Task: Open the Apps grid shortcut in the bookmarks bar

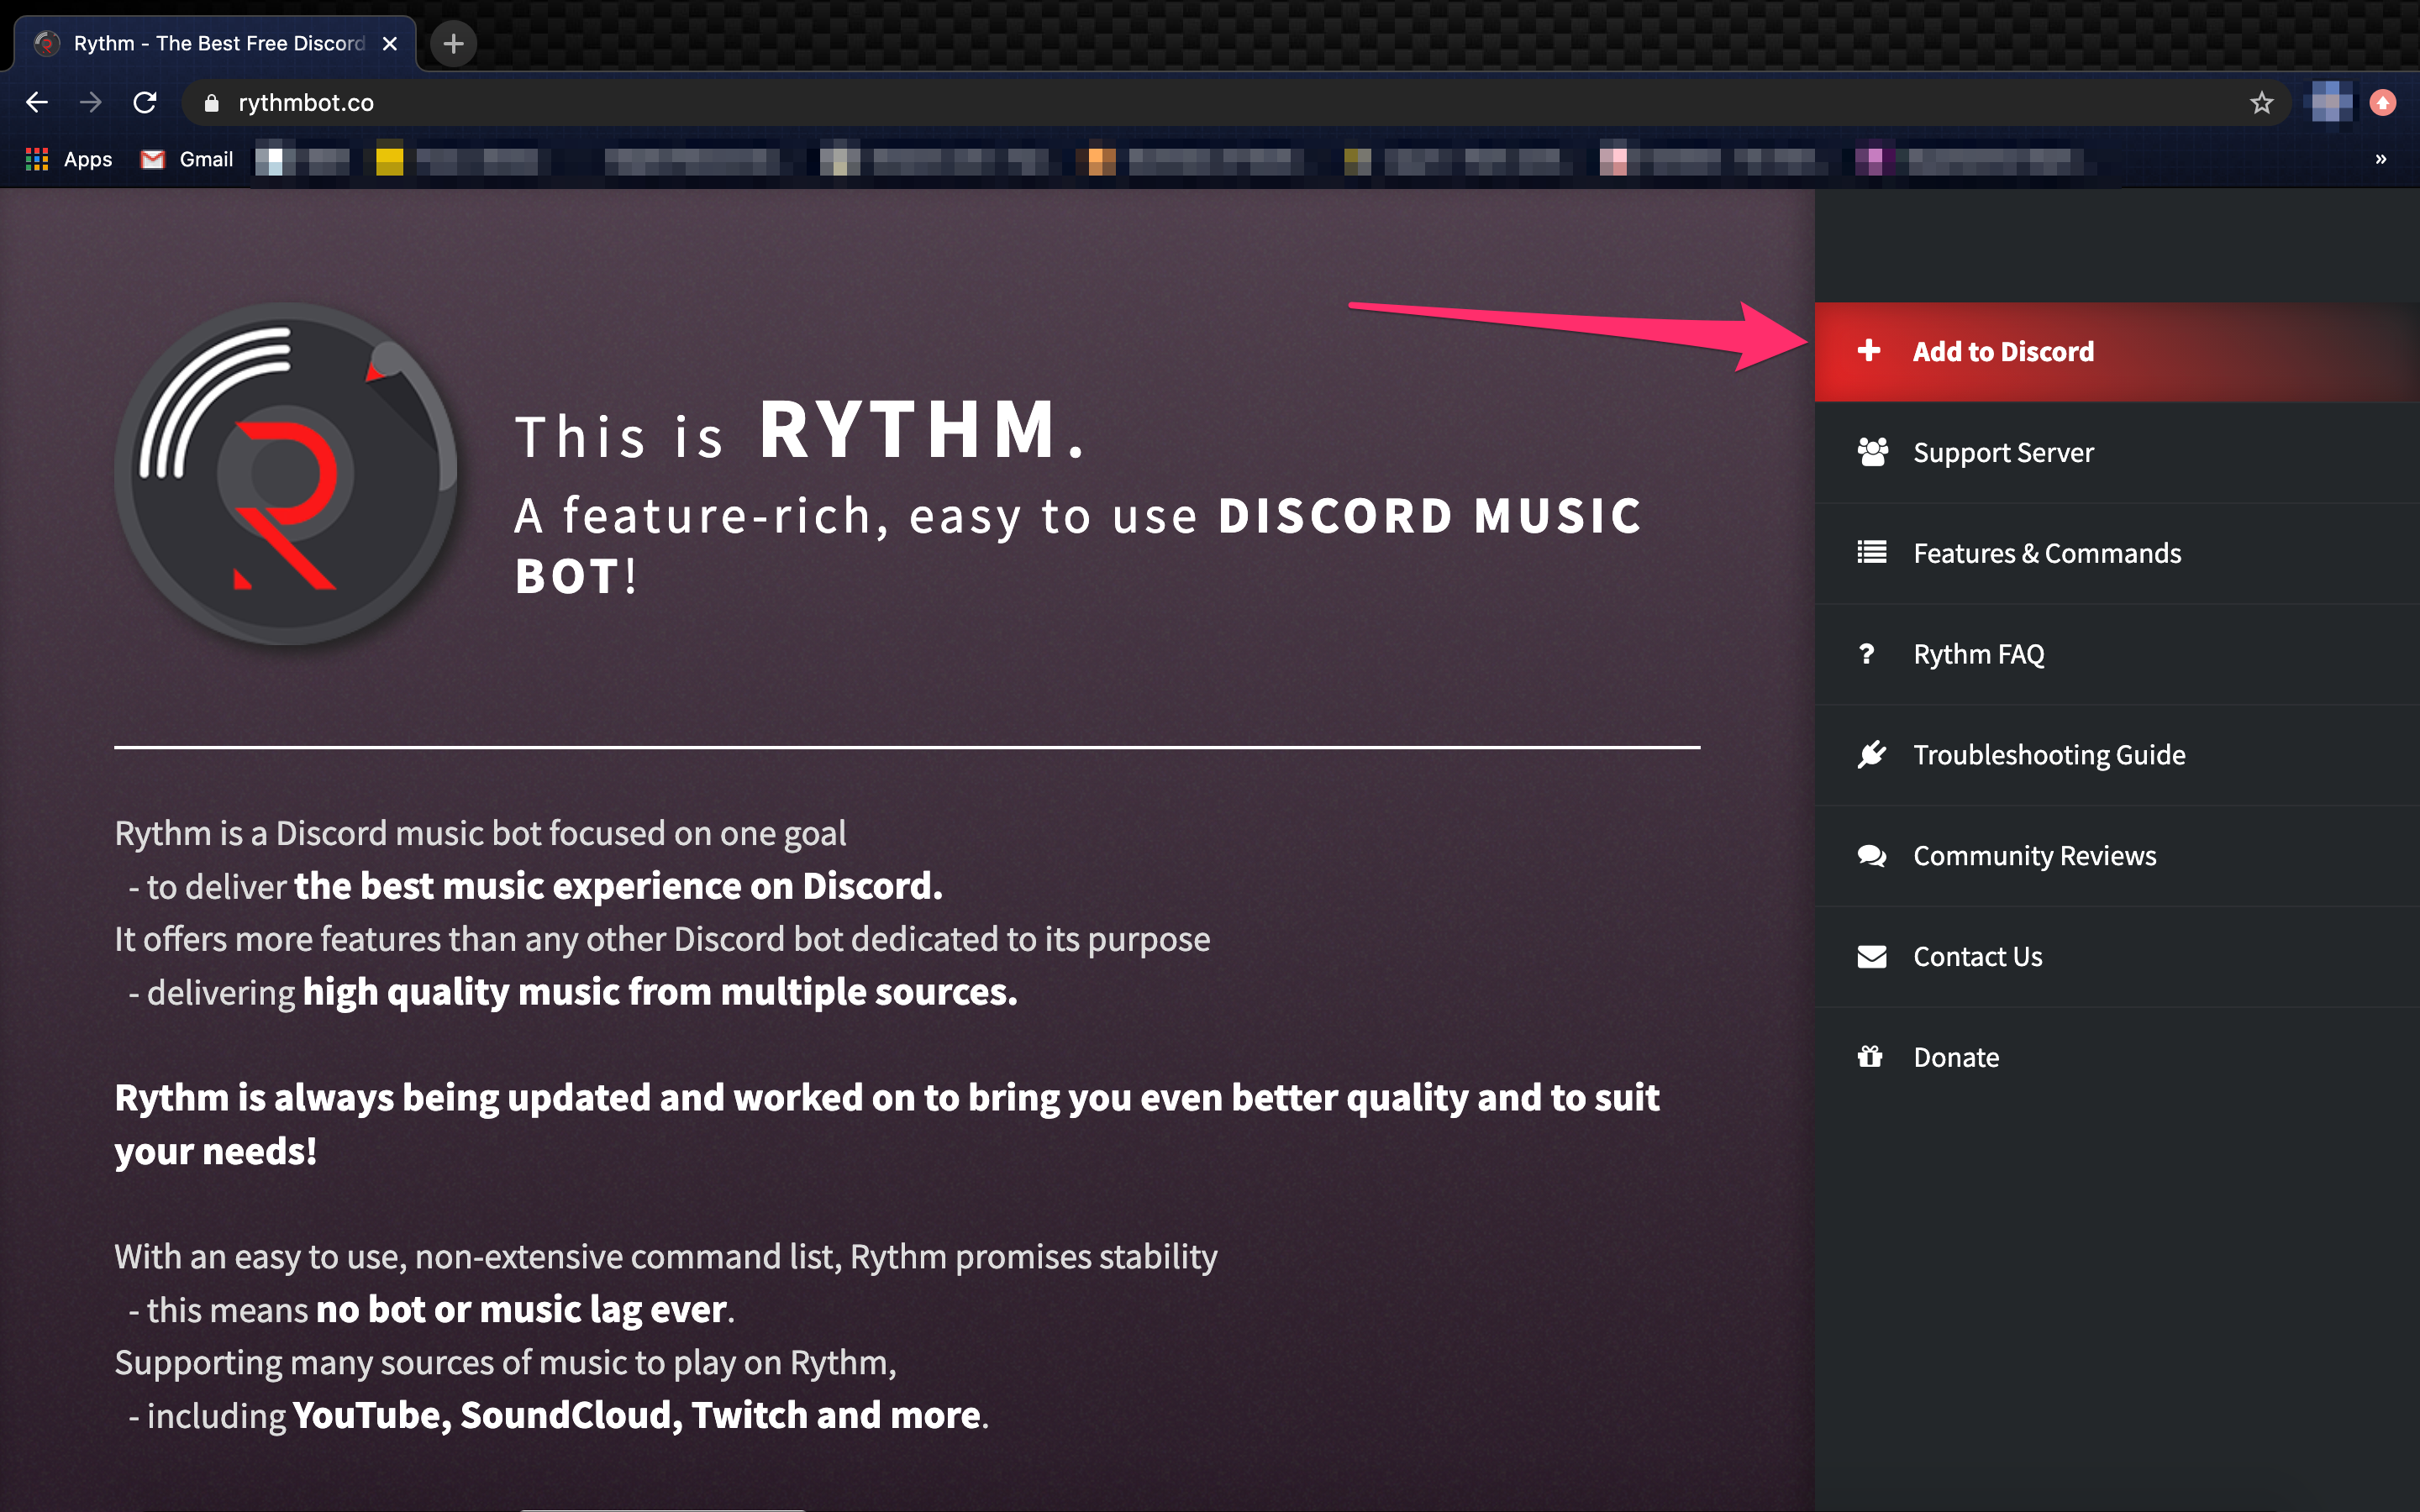Action: tap(68, 159)
